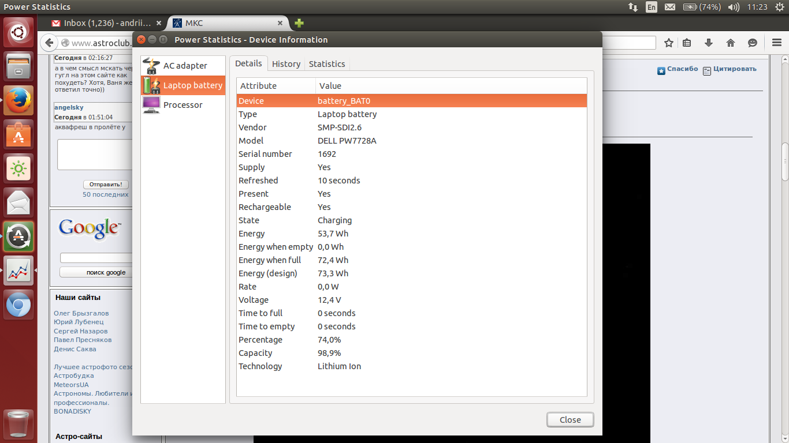Viewport: 789px width, 443px height.
Task: Switch to the Statistics tab
Action: coord(327,64)
